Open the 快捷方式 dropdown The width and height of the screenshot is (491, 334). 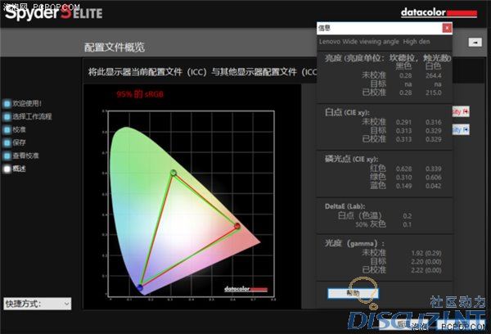click(x=37, y=303)
